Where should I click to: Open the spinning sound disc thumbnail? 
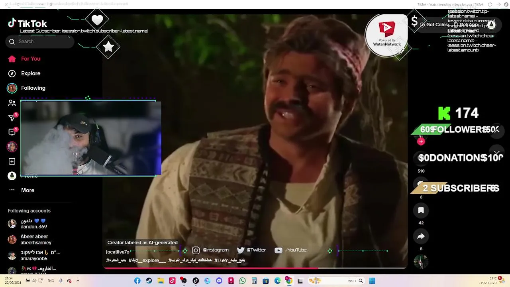pyautogui.click(x=421, y=262)
